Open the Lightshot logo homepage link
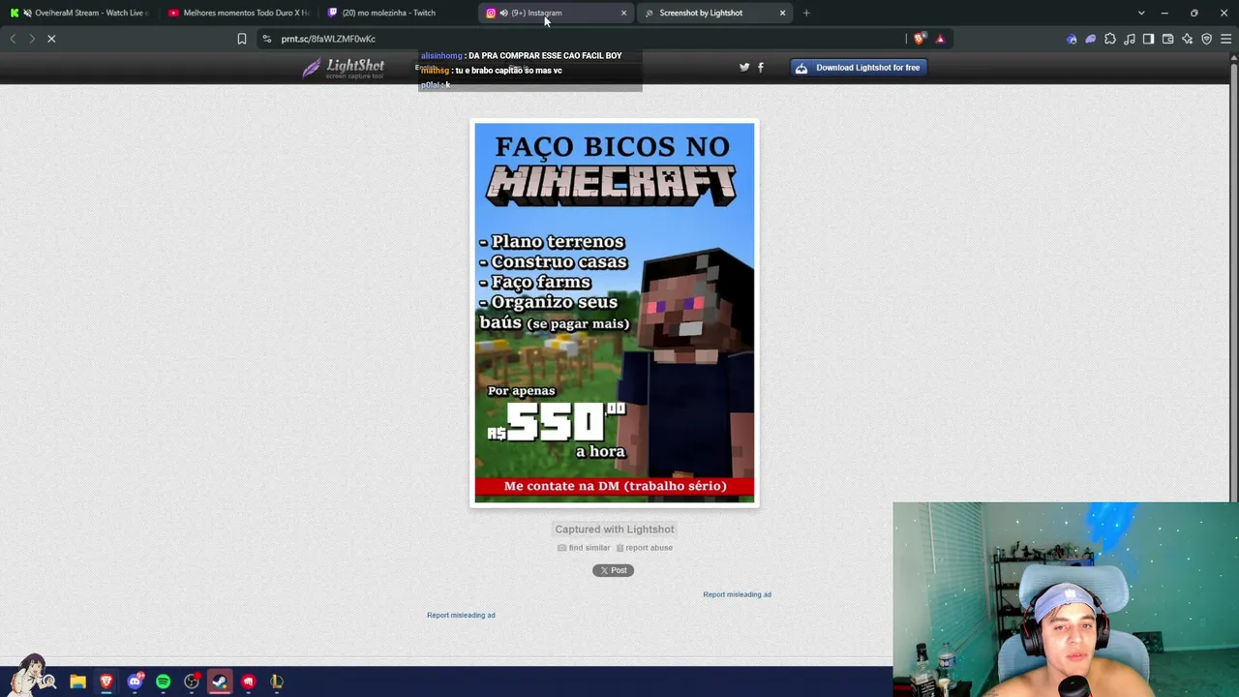Viewport: 1239px width, 697px height. pos(344,68)
